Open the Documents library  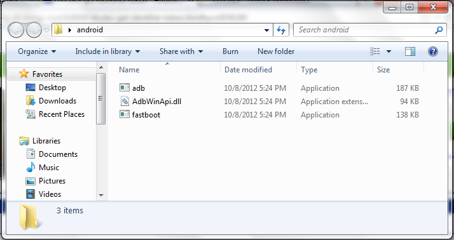pyautogui.click(x=58, y=154)
